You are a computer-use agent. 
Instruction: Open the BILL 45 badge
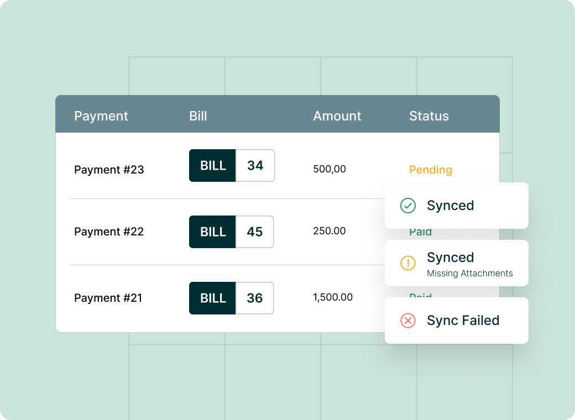pos(232,232)
